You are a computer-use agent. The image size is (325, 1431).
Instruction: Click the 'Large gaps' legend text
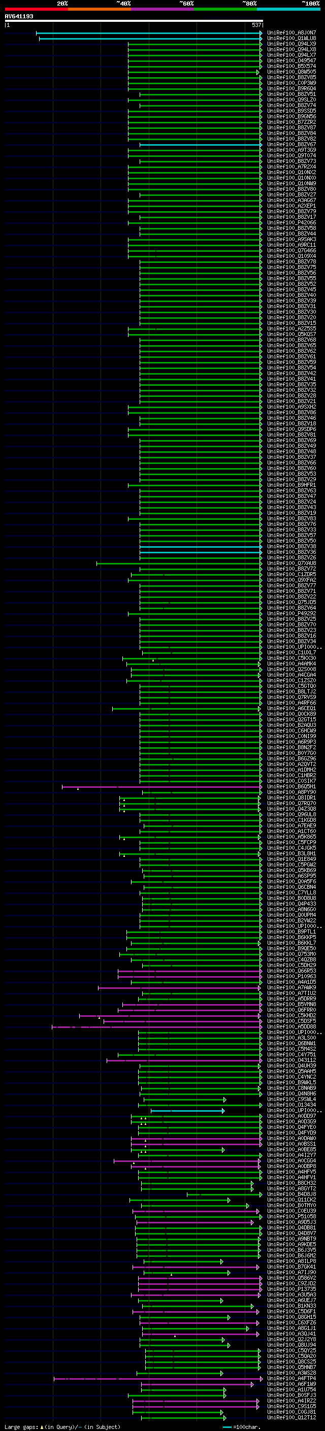coord(21,1426)
